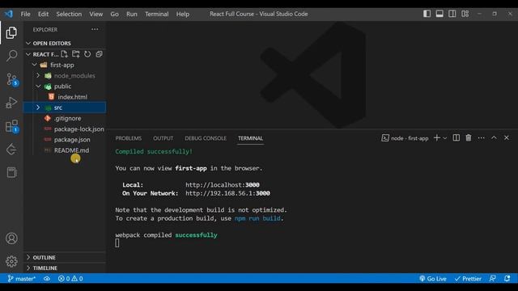
Task: Click the VS Code logo in title bar
Action: click(x=9, y=14)
